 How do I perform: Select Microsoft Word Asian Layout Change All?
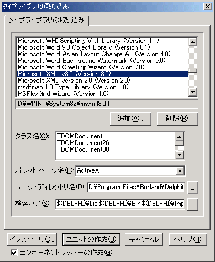(102, 54)
